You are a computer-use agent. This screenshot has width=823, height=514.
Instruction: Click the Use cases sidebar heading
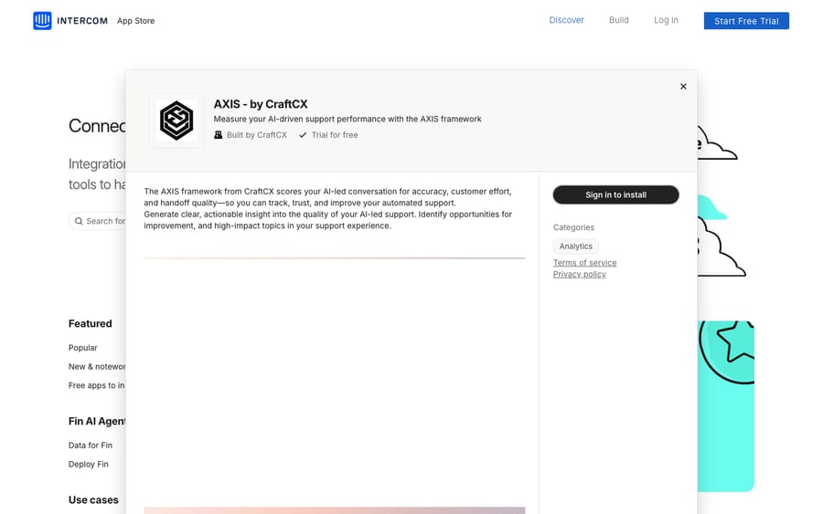pos(93,500)
